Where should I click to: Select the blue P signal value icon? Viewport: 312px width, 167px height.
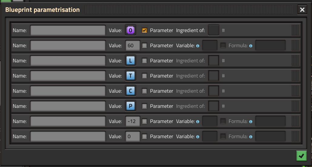(x=130, y=106)
